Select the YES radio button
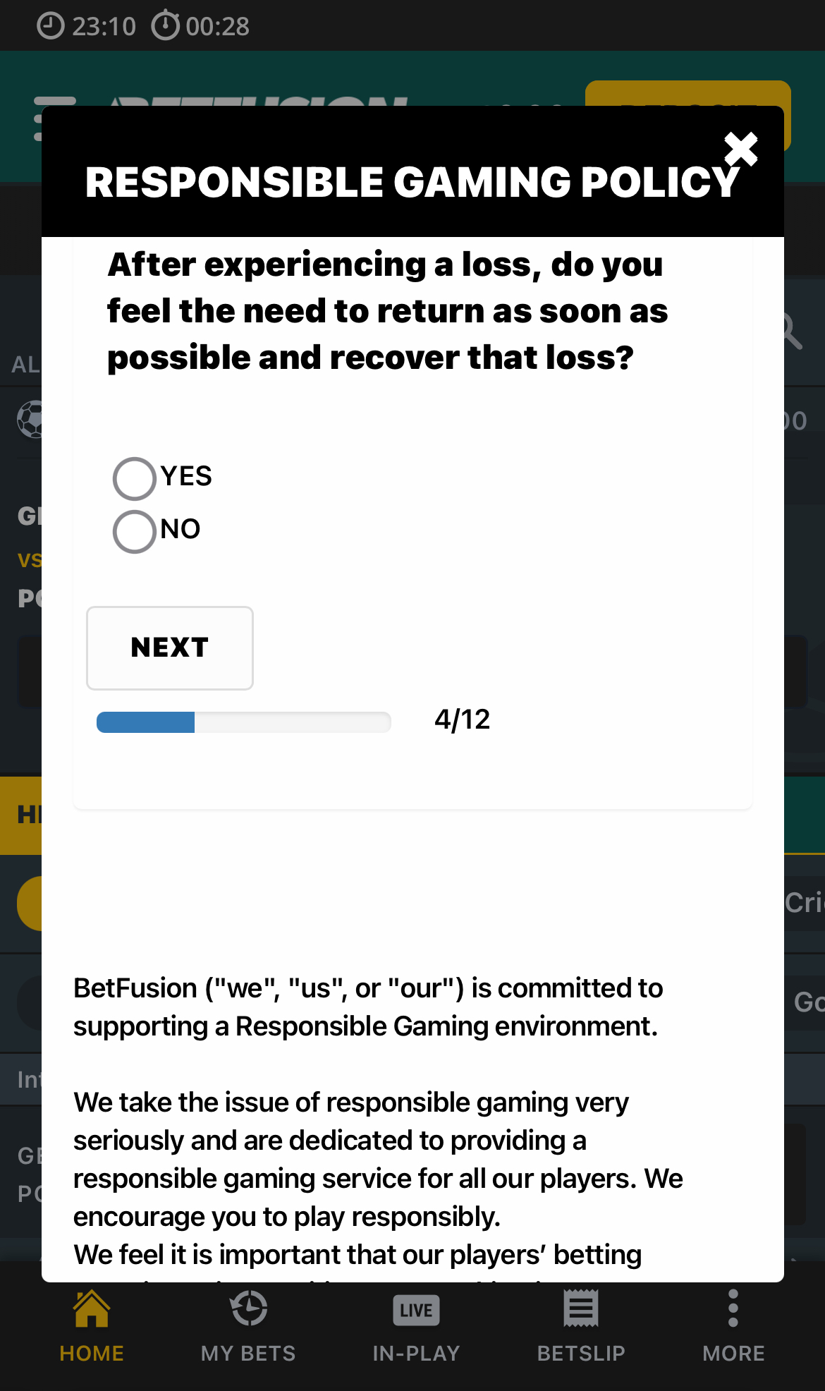The width and height of the screenshot is (825, 1391). click(135, 478)
